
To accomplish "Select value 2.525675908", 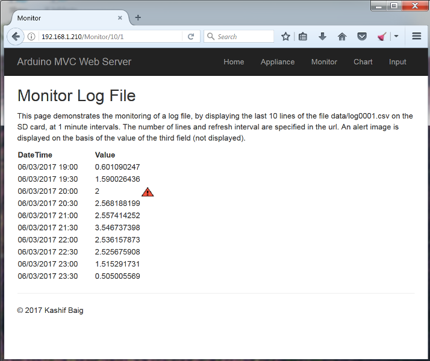I will [117, 252].
